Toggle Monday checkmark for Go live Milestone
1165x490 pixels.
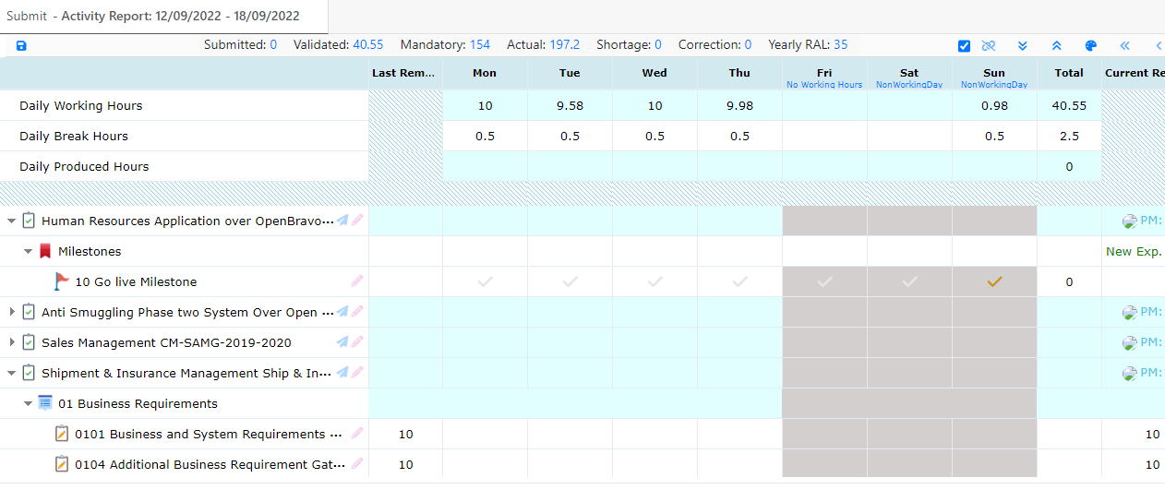(485, 281)
